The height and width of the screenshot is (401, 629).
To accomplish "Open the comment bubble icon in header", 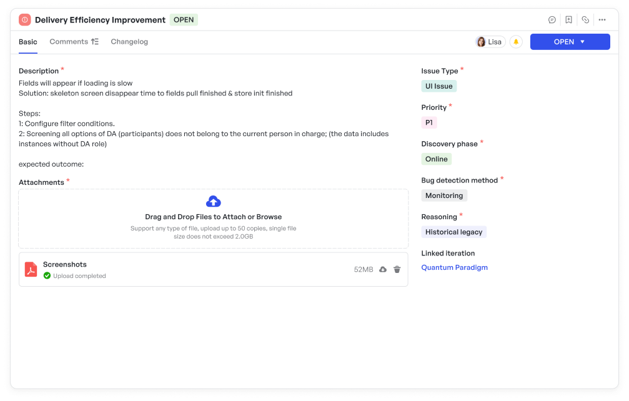I will tap(552, 20).
